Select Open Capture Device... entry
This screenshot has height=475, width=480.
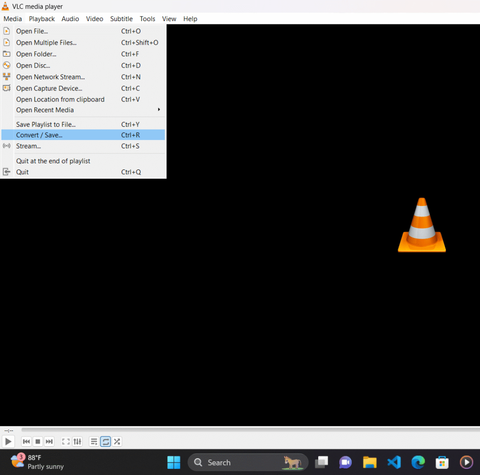pos(83,88)
